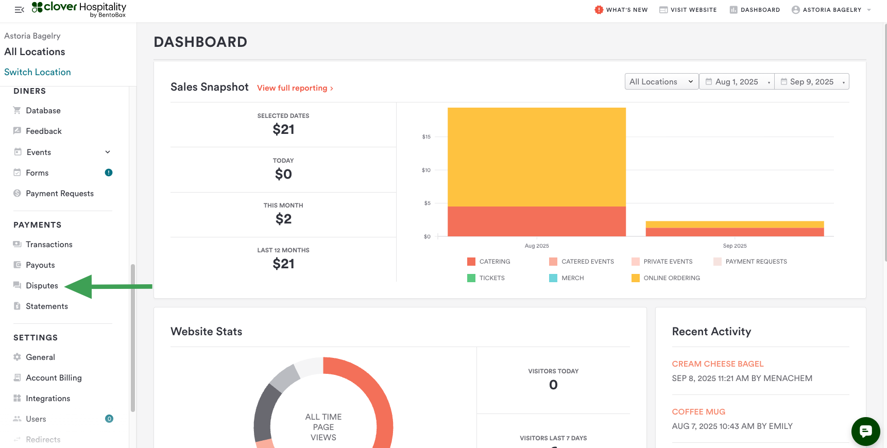Toggle Catering series in chart legend
887x448 pixels.
point(488,262)
